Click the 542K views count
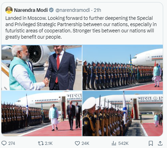167x148 pixels. coord(124,143)
